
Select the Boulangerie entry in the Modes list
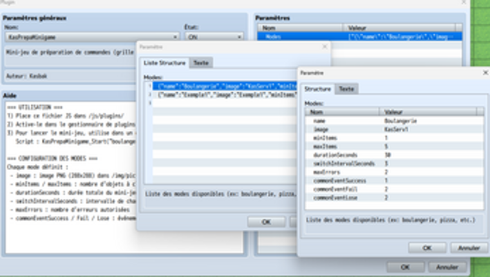pyautogui.click(x=224, y=86)
